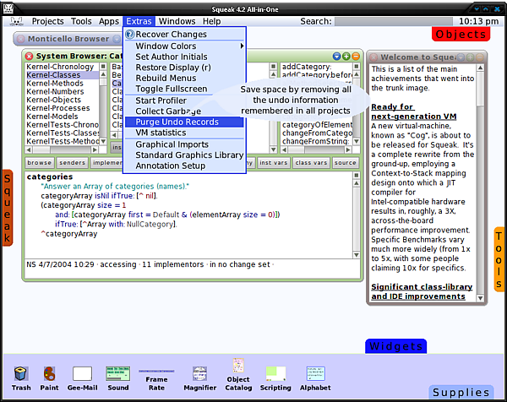Open the Projects menu
507x402 pixels.
coord(47,21)
